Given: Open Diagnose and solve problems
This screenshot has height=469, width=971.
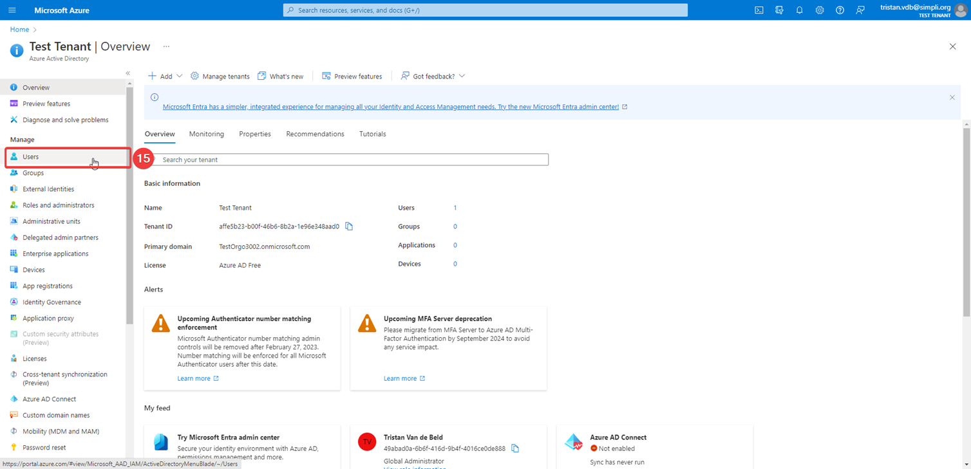Looking at the screenshot, I should (64, 120).
